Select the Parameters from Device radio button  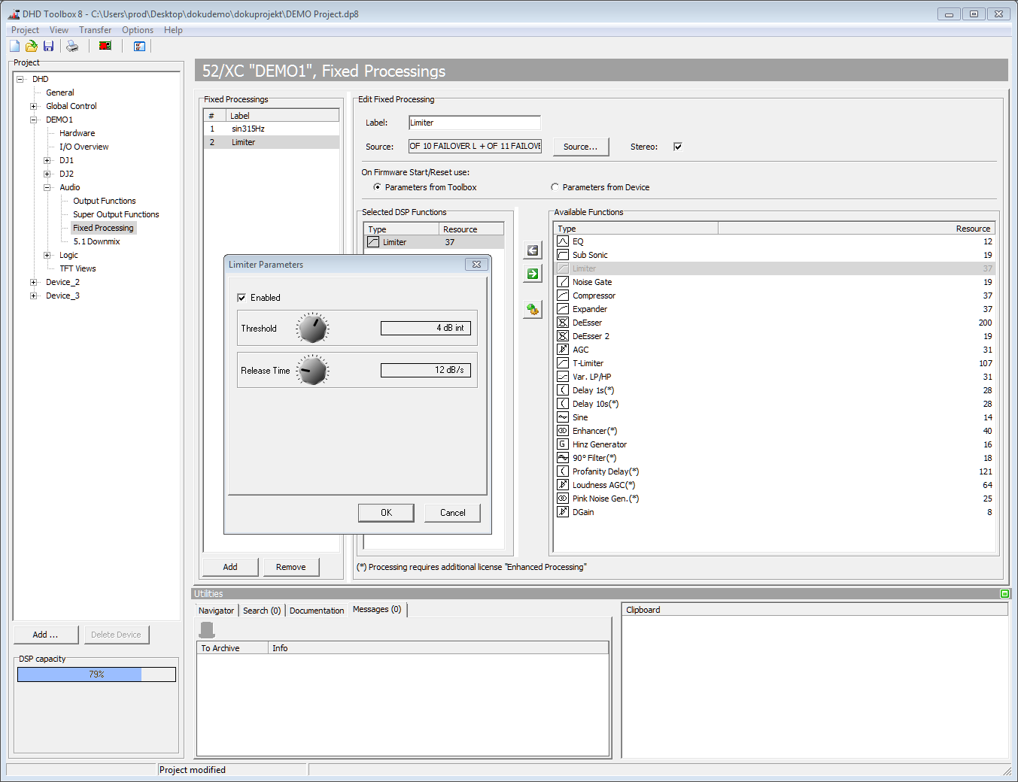click(x=555, y=186)
